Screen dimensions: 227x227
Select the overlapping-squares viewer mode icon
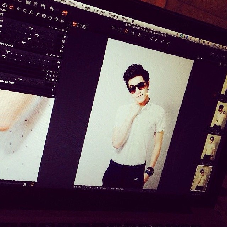click(84, 27)
